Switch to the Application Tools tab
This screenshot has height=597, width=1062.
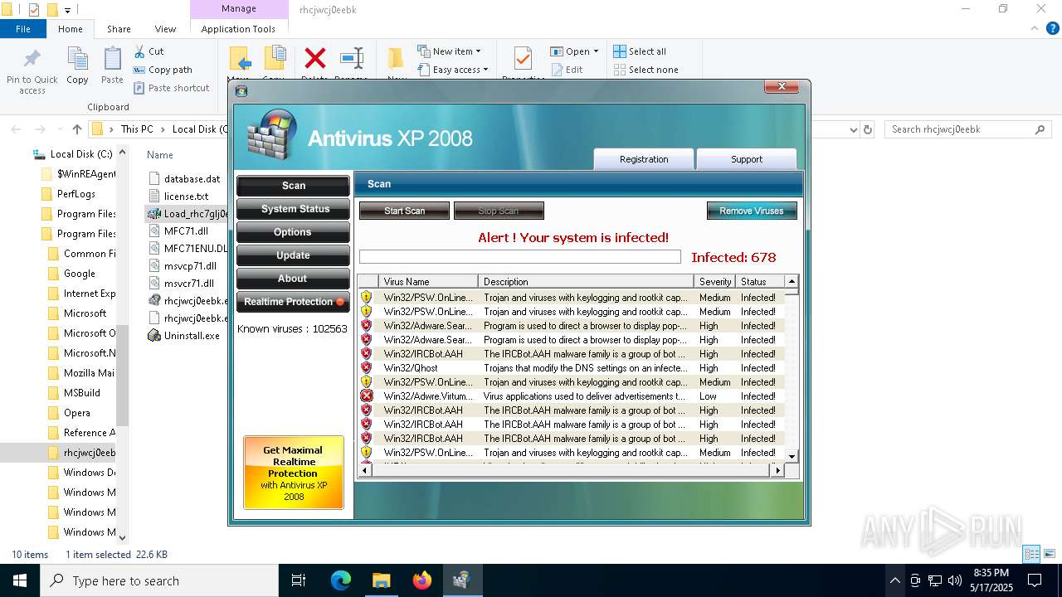click(x=238, y=29)
